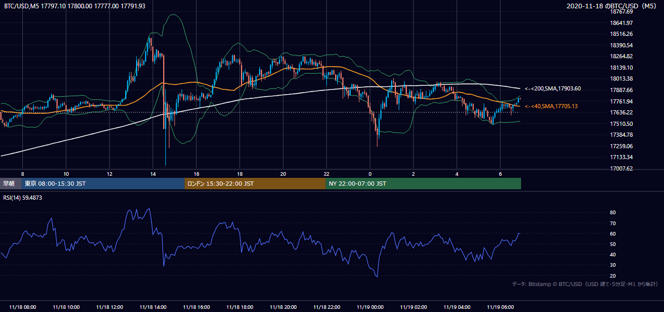Click price axis value 18139.10
Viewport: 664px width, 312px height.
tap(621, 68)
